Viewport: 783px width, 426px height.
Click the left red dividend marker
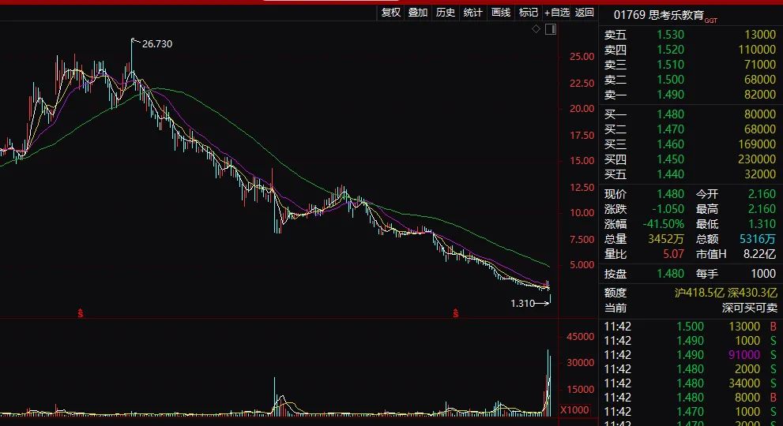click(80, 313)
